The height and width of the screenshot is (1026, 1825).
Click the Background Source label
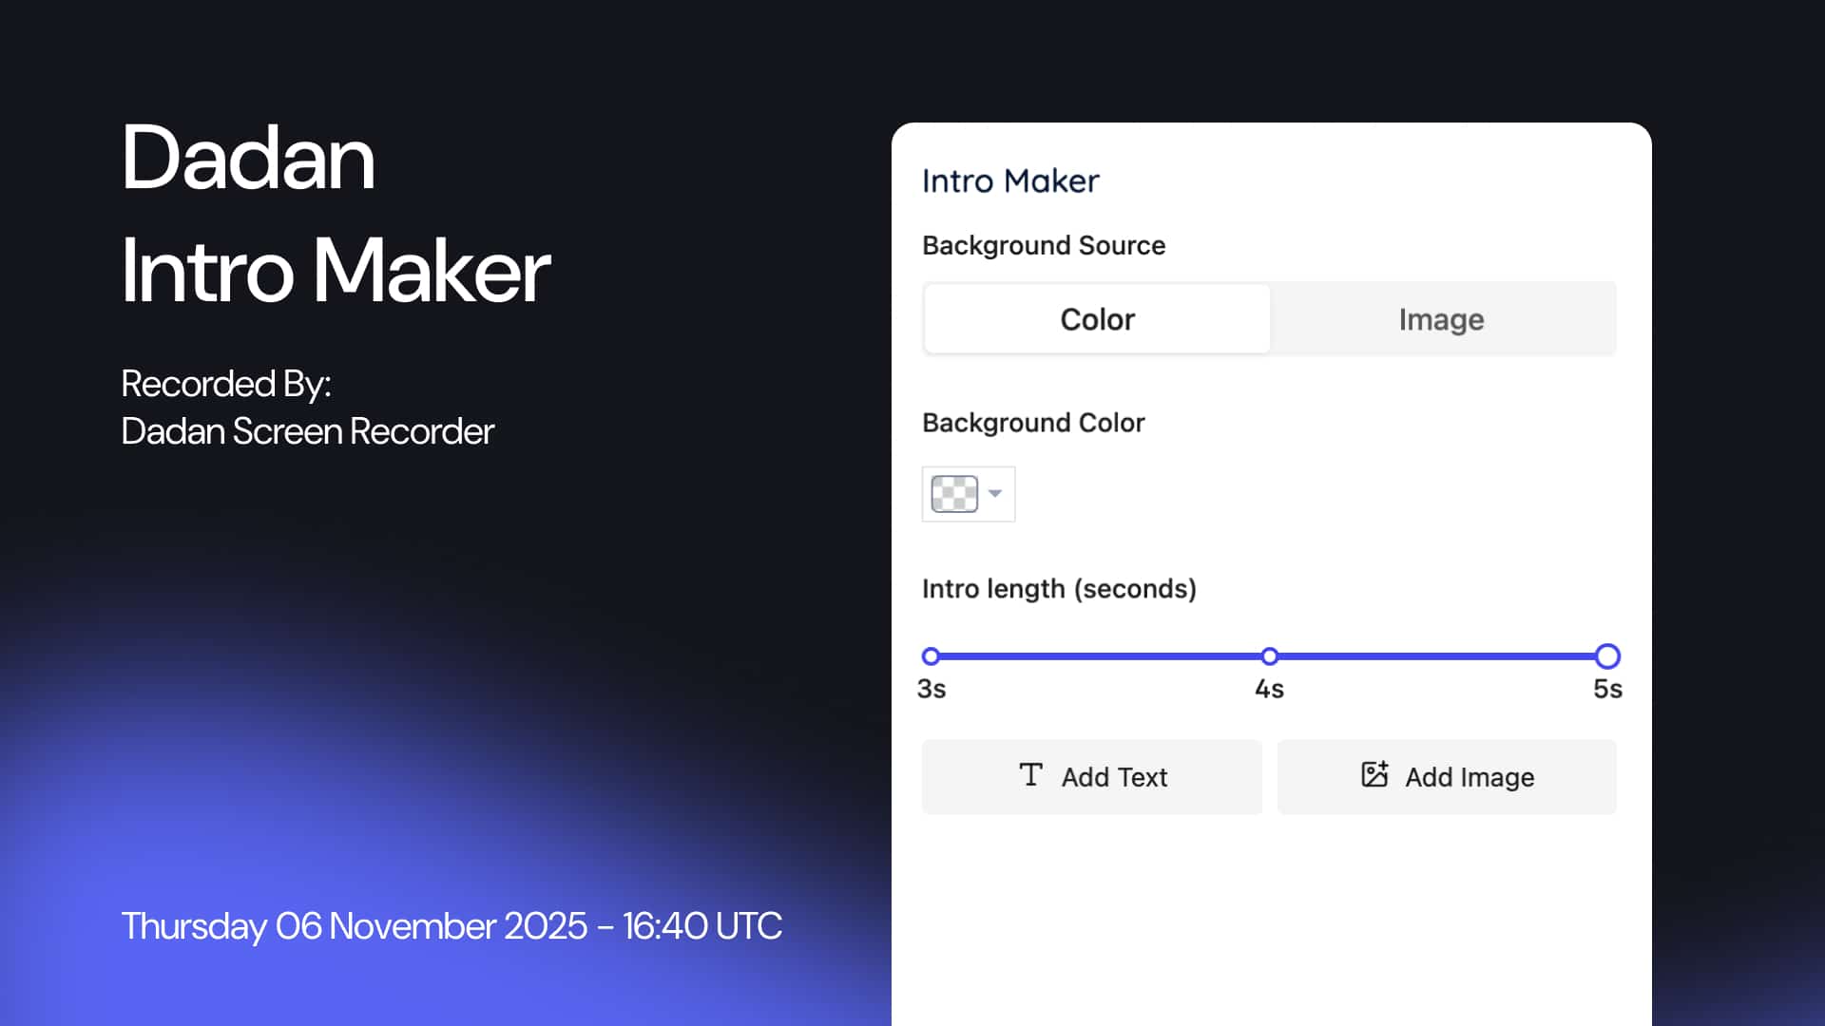[x=1043, y=245]
